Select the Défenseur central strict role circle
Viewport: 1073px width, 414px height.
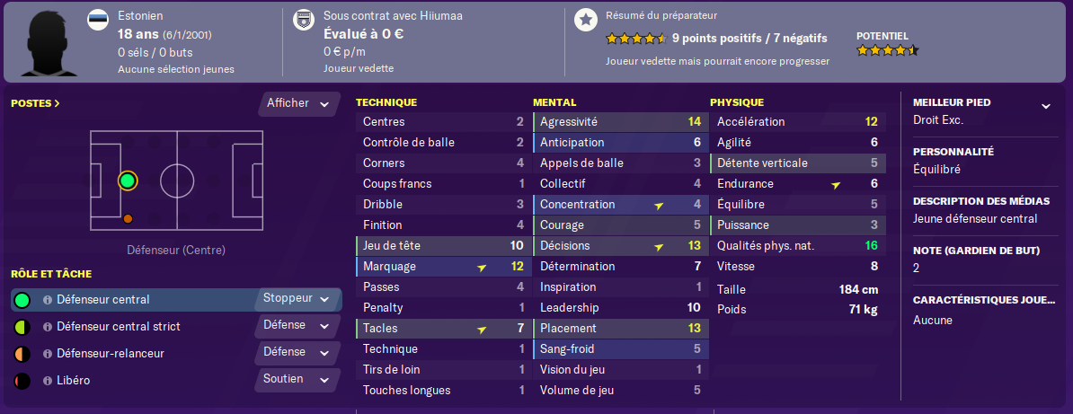tap(22, 327)
